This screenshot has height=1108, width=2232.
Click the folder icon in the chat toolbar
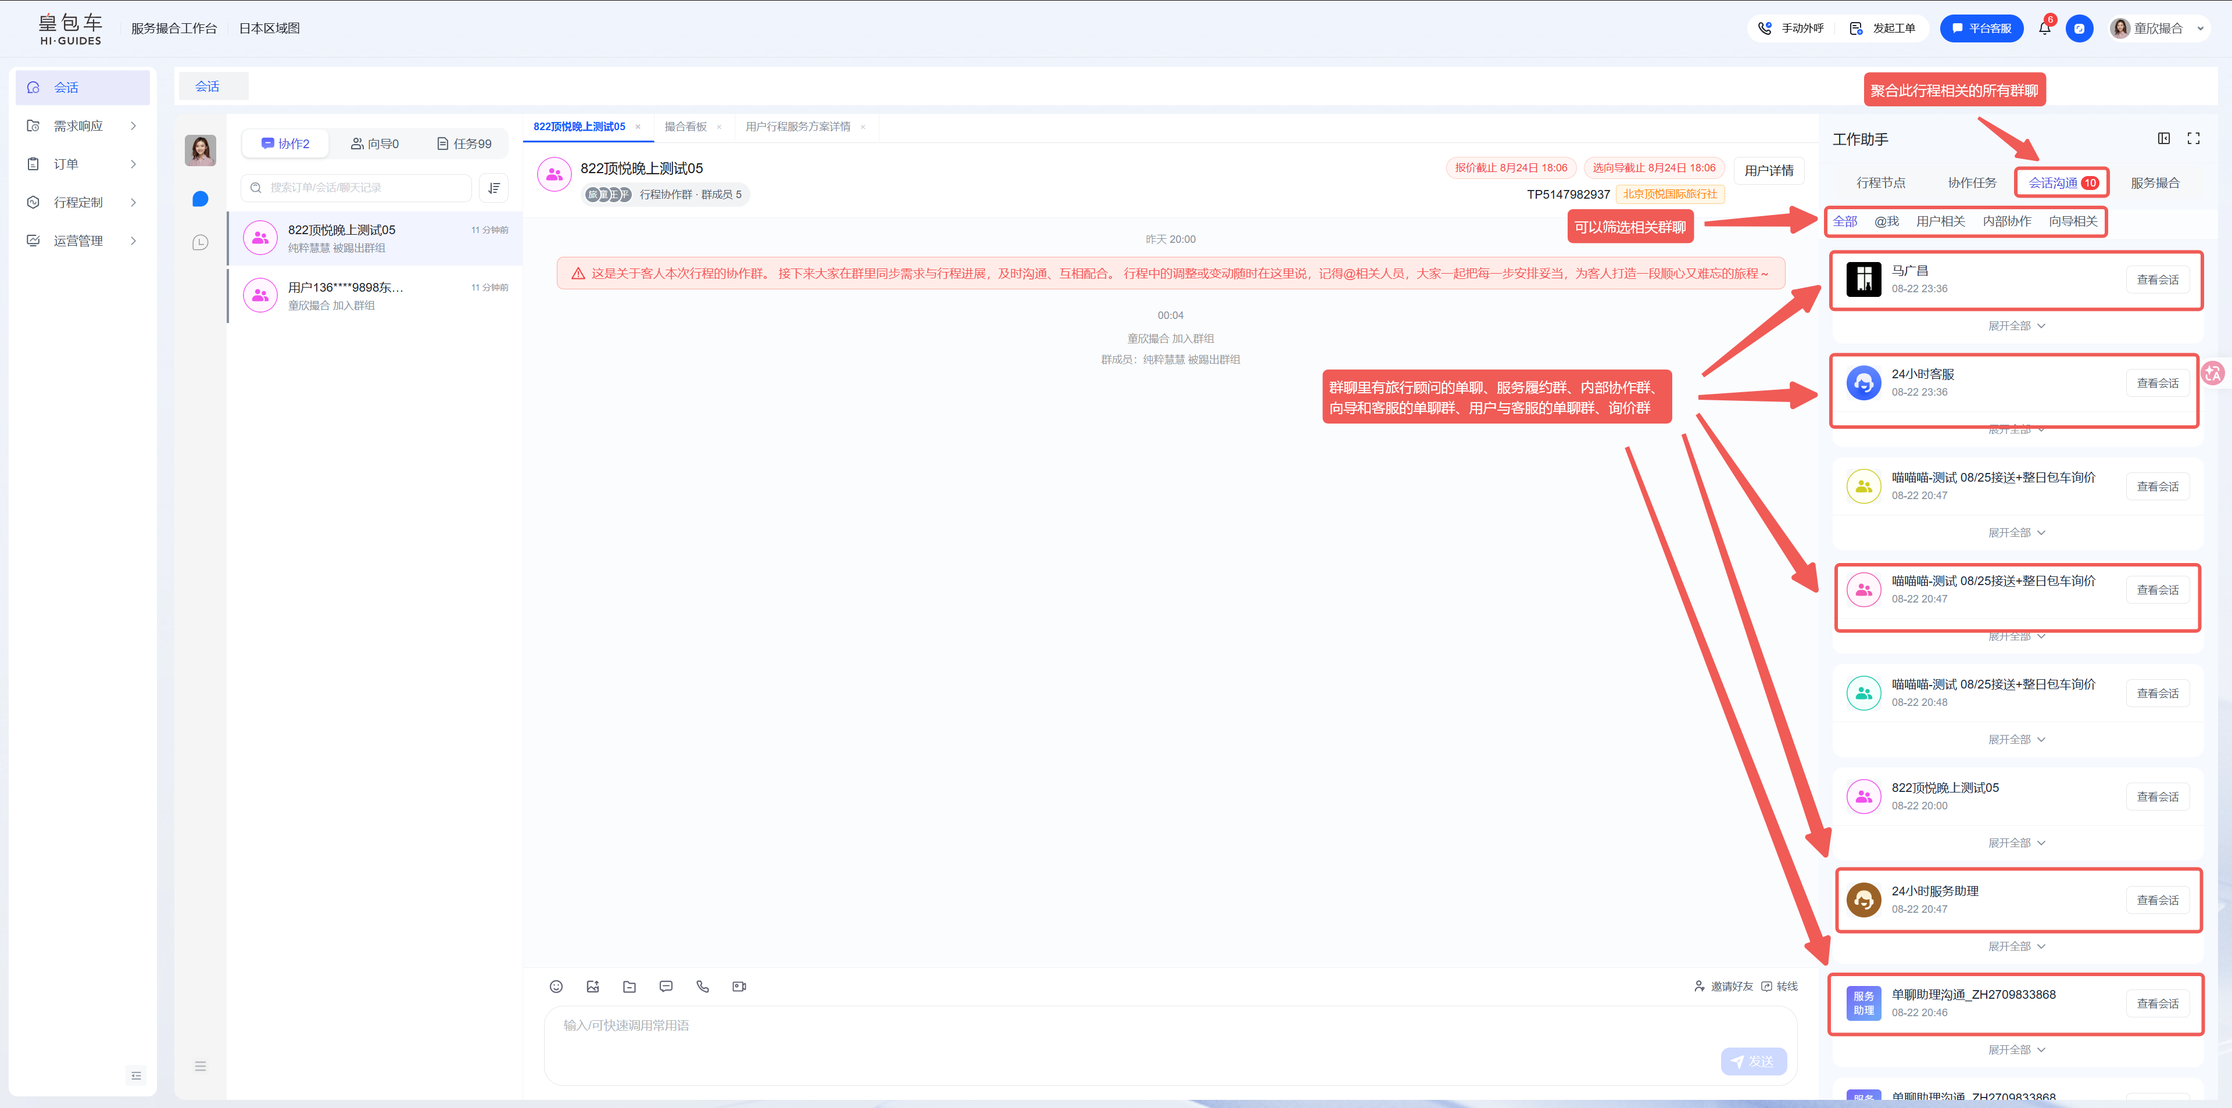(x=630, y=987)
